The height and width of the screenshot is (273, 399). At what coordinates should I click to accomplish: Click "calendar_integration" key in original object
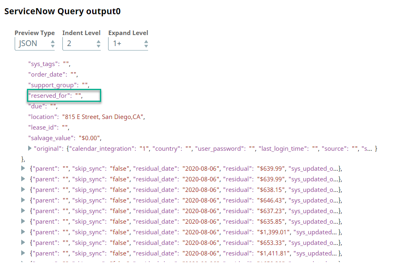click(103, 149)
